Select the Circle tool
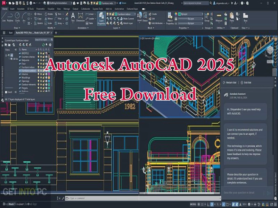 (x=17, y=17)
